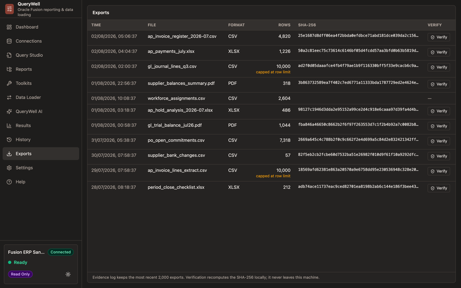Click PDF format cell for supplier_balances_summary.pdf
The height and width of the screenshot is (288, 461).
point(233,83)
